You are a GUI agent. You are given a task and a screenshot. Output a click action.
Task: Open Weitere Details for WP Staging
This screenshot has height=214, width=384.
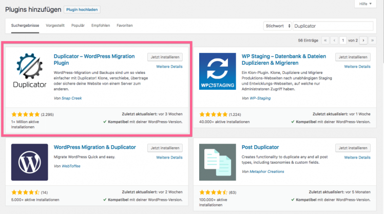(357, 67)
